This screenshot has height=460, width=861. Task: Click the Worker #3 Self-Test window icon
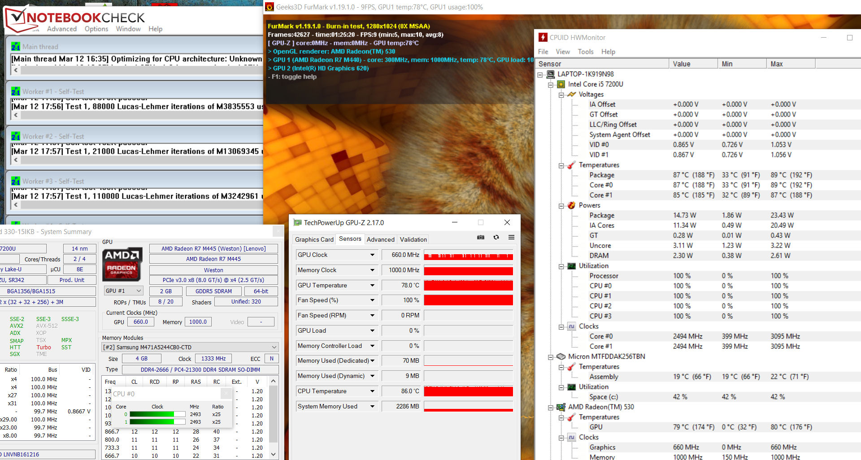pos(16,181)
